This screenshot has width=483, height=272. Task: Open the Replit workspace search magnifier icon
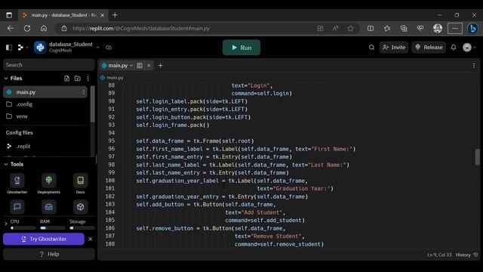pyautogui.click(x=372, y=48)
